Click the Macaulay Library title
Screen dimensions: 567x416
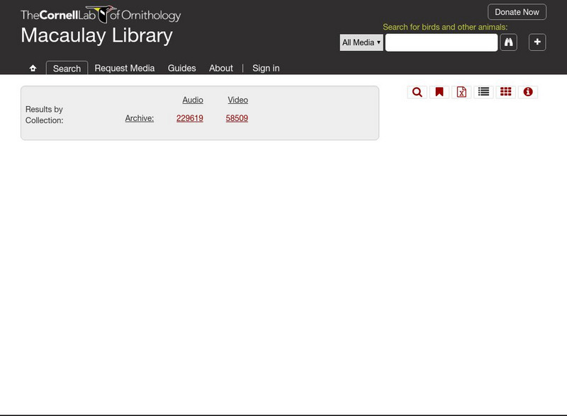click(x=96, y=35)
